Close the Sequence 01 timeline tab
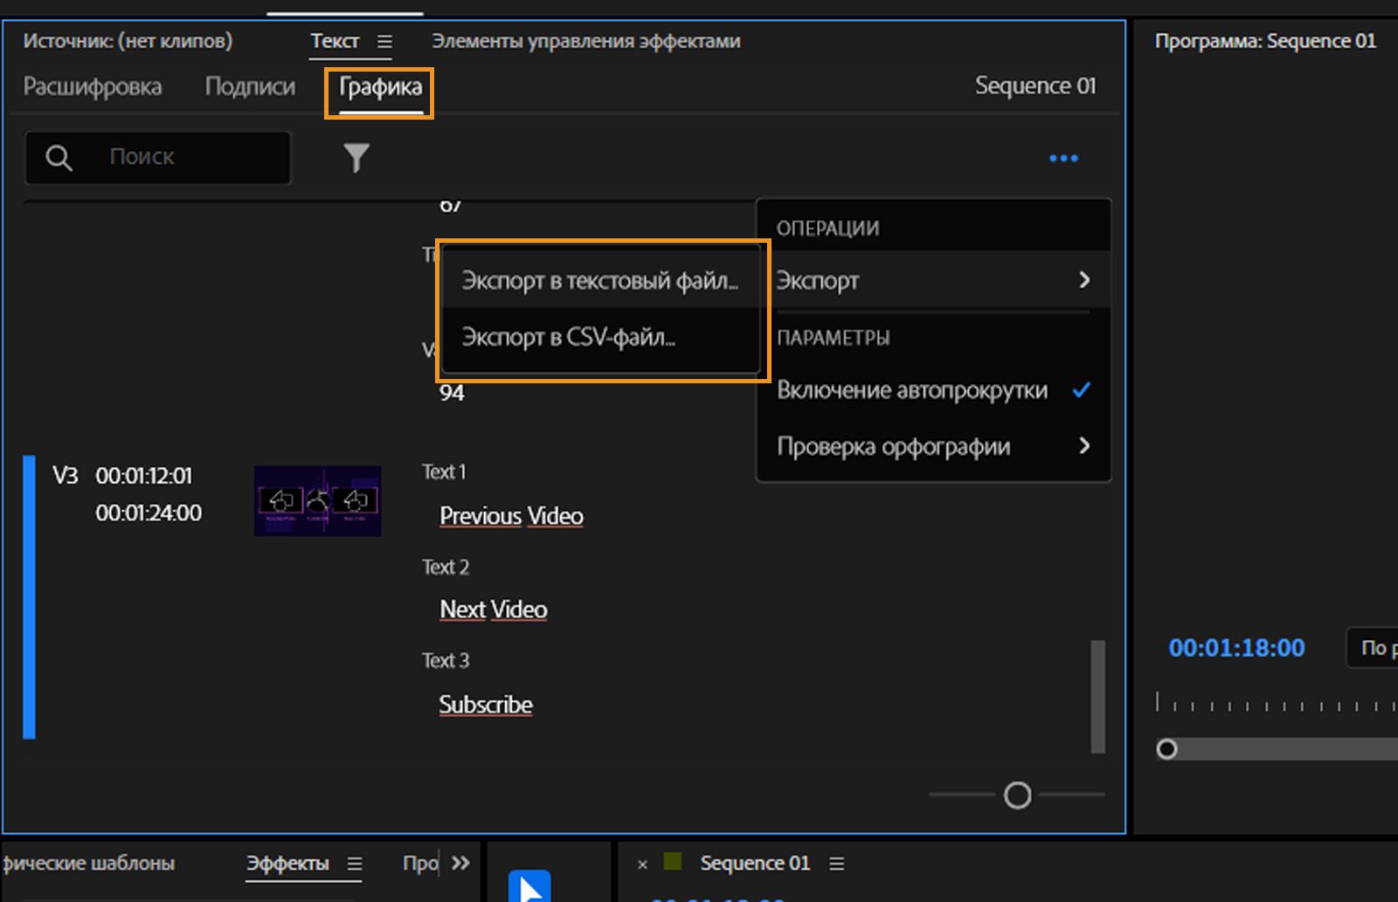The image size is (1398, 902). [642, 864]
